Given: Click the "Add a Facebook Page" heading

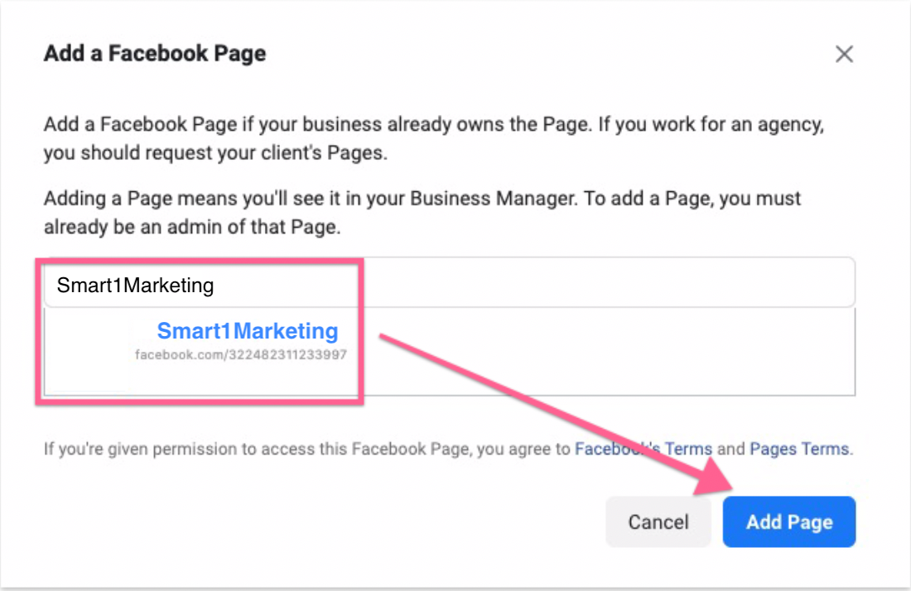Looking at the screenshot, I should point(155,55).
